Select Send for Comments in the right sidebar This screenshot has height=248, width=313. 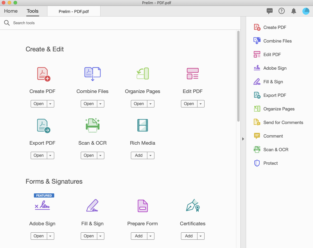pos(278,123)
